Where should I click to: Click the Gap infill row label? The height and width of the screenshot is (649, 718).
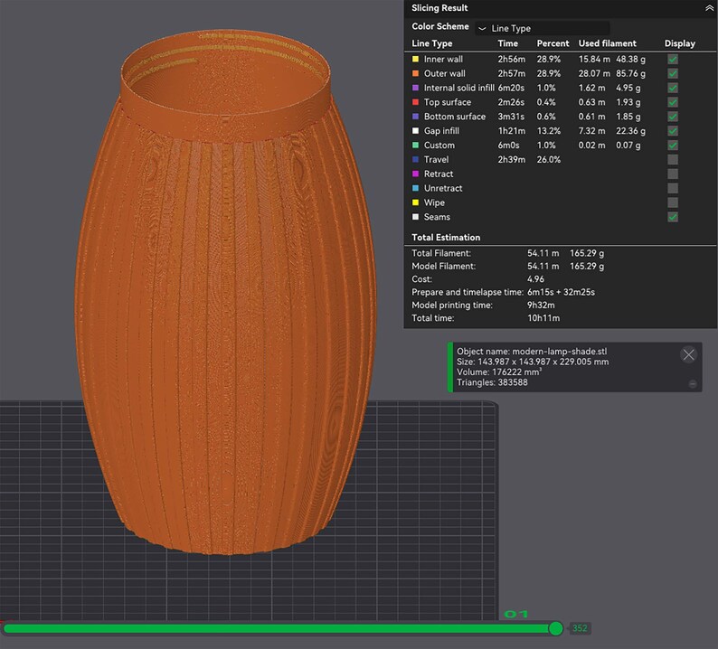coord(441,131)
